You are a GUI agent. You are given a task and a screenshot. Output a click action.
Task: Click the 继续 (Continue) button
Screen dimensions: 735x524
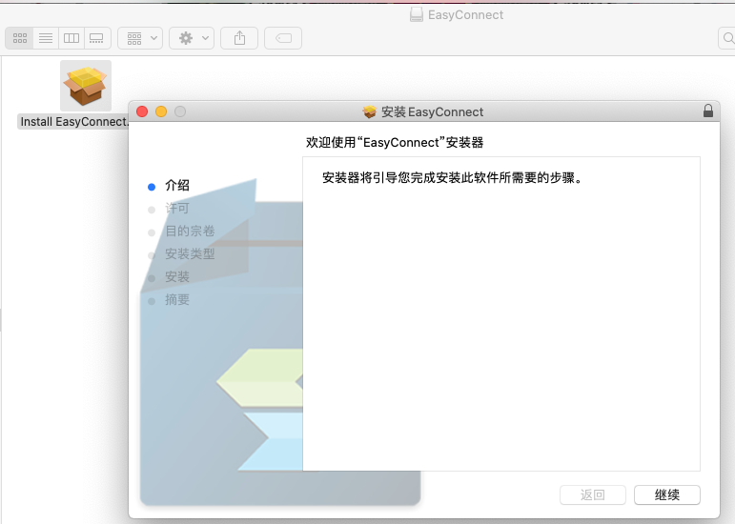click(x=666, y=494)
